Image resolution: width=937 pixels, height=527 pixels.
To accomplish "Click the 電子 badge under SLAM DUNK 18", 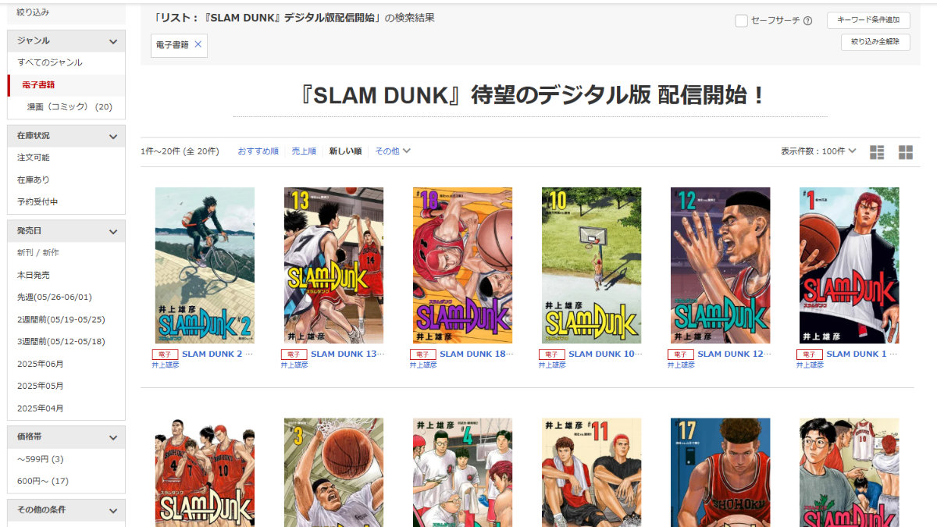I will (x=422, y=354).
